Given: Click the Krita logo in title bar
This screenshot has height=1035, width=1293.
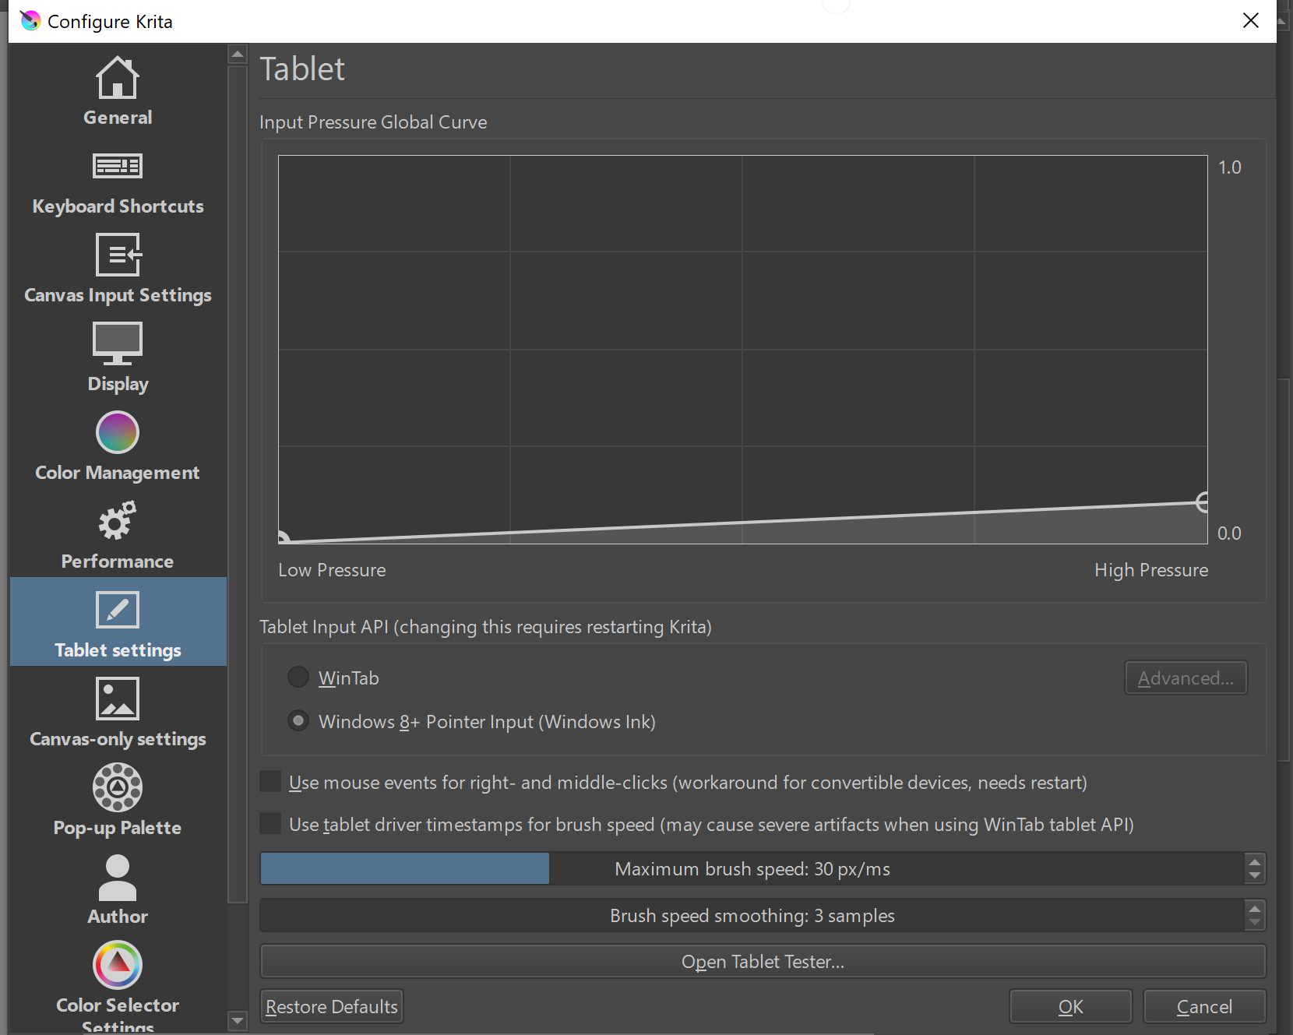Looking at the screenshot, I should click(x=30, y=21).
